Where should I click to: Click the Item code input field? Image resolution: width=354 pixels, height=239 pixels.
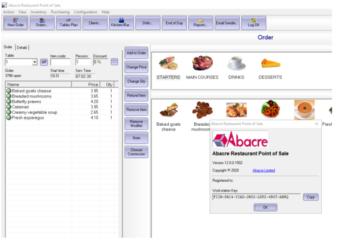[x=60, y=62]
